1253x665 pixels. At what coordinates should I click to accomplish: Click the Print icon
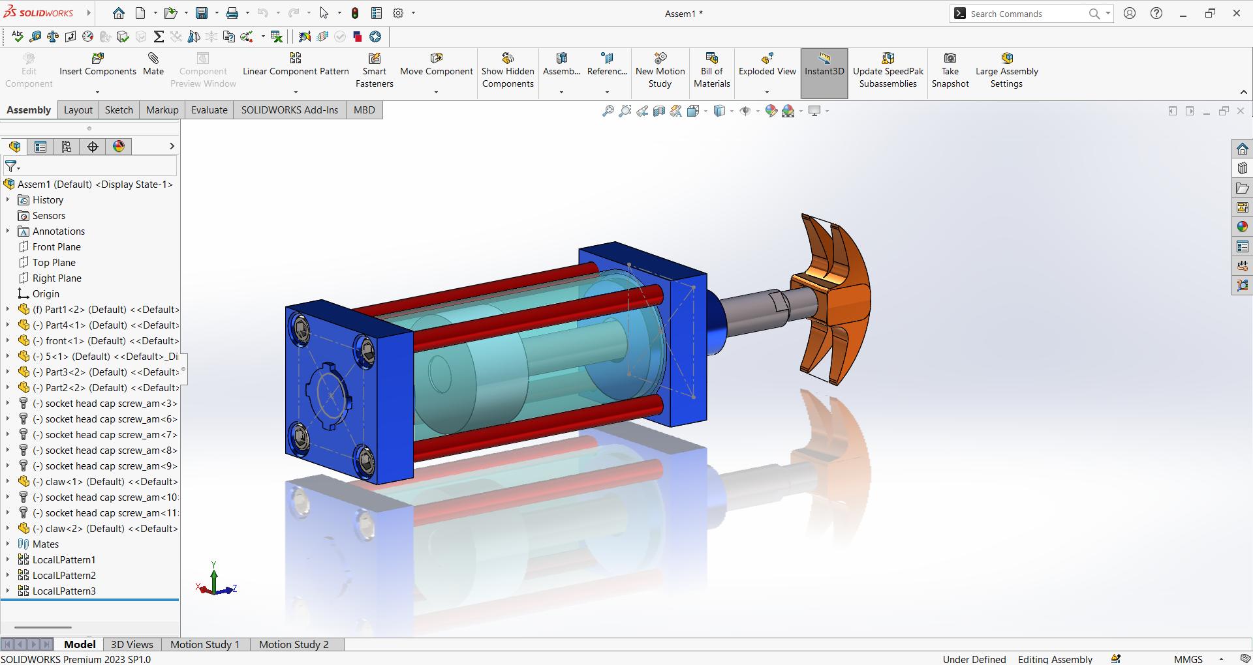[232, 13]
